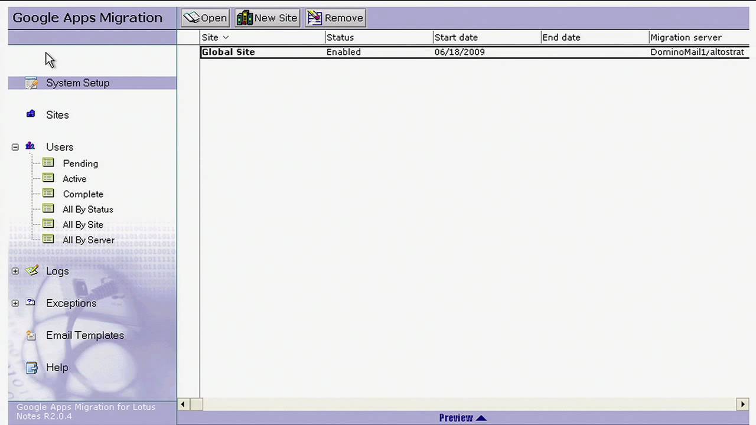Viewport: 756px width, 425px height.
Task: Open the Logs navigation item
Action: 57,271
